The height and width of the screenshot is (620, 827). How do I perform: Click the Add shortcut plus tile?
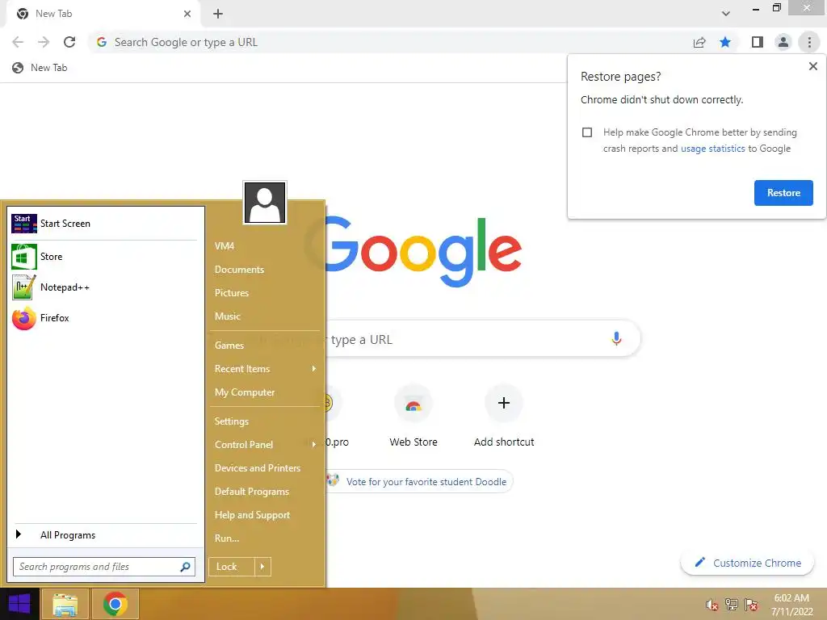(504, 417)
